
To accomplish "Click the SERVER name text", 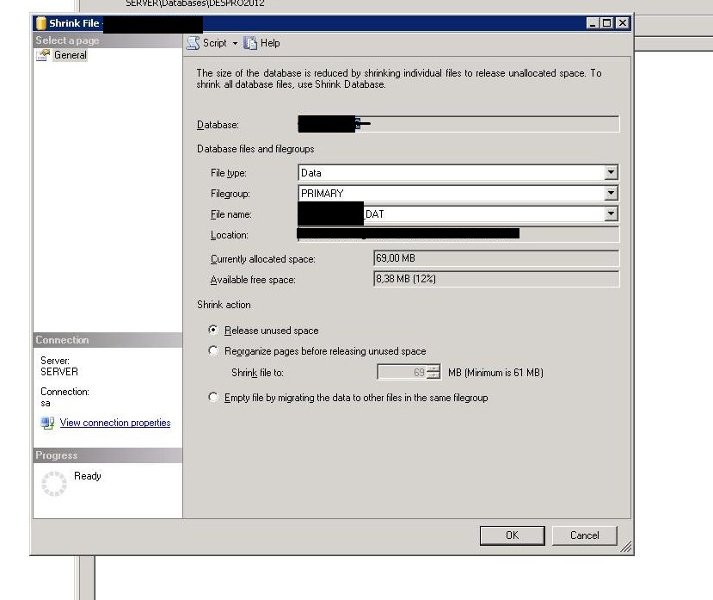I will tap(59, 372).
